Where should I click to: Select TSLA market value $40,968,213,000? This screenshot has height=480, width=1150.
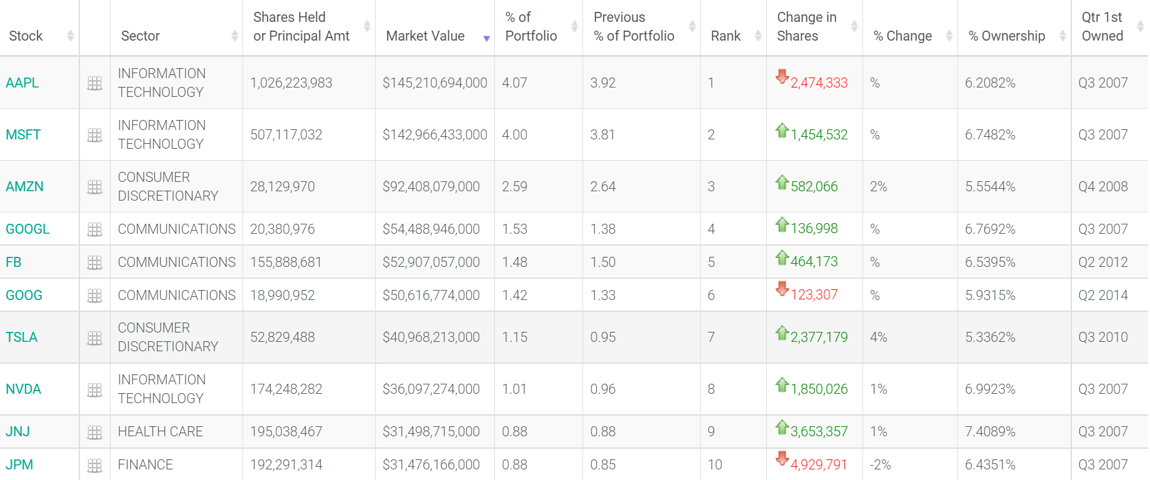431,337
